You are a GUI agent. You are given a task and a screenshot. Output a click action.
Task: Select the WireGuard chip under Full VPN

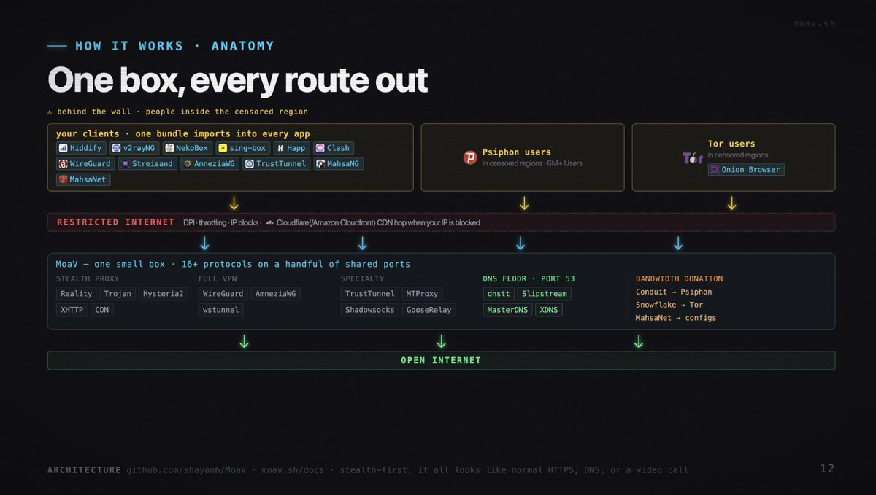tap(223, 294)
